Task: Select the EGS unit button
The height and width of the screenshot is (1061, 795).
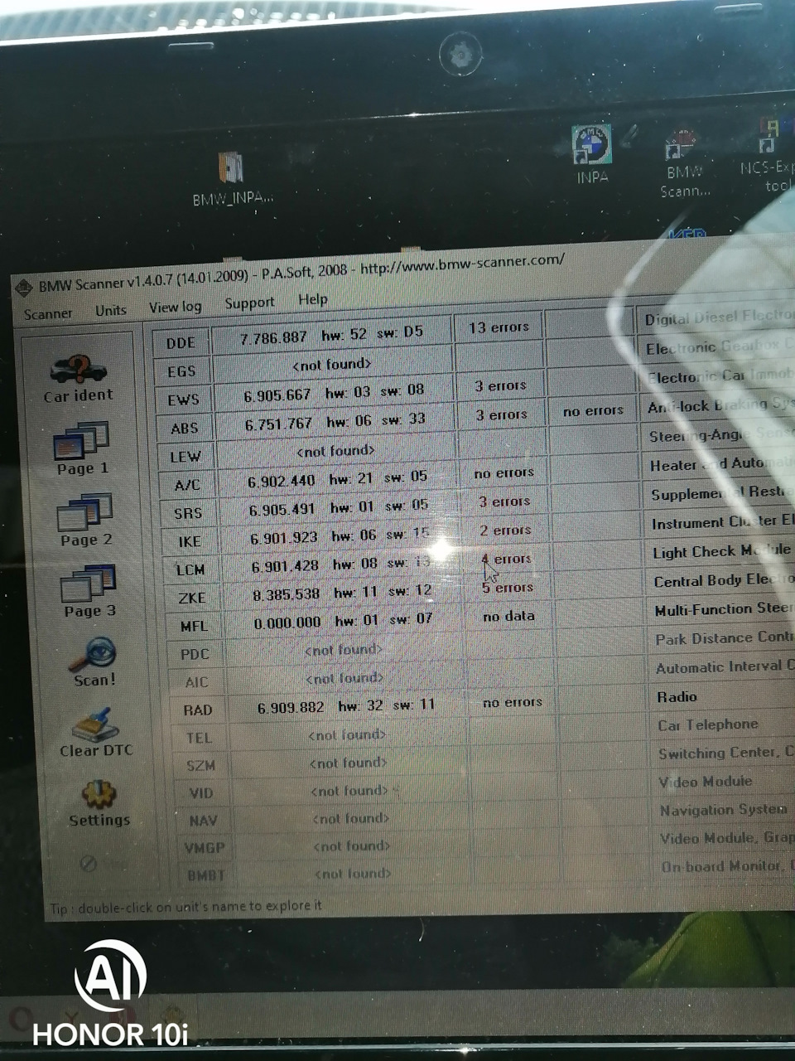Action: tap(181, 371)
